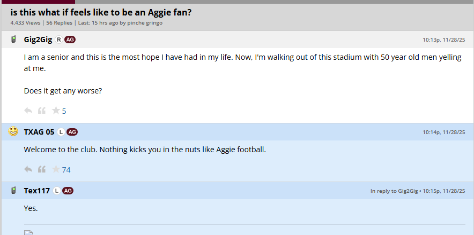Open TXAG 05's user profile
This screenshot has height=235, width=474.
[39, 132]
